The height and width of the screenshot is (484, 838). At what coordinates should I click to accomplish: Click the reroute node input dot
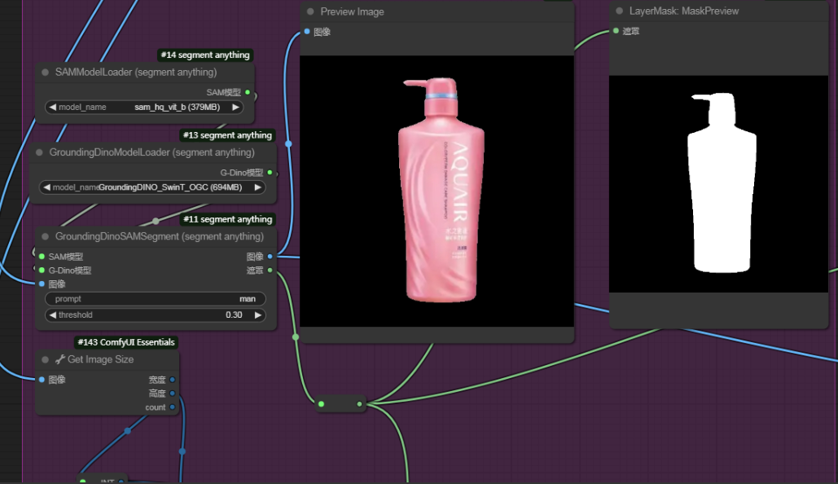(321, 404)
